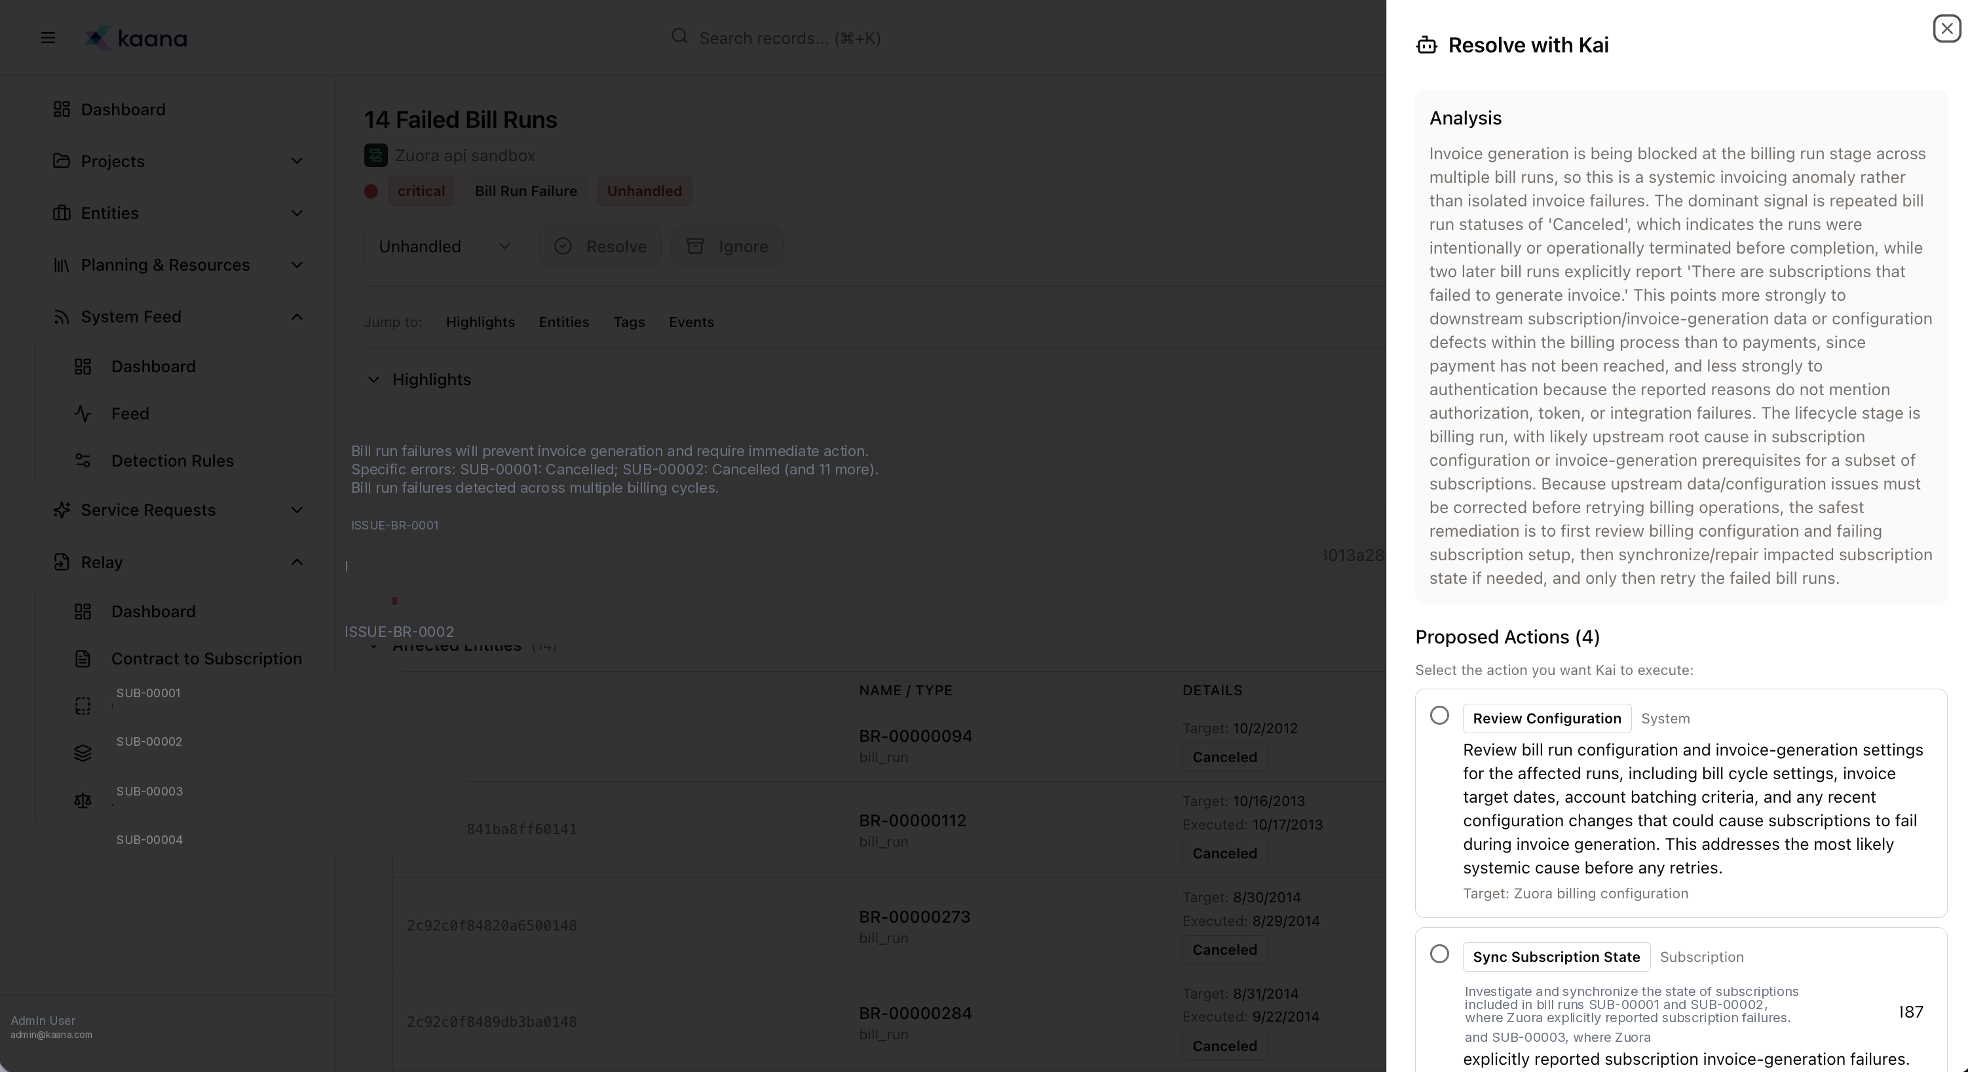Image resolution: width=1968 pixels, height=1072 pixels.
Task: Click the Contract to Subscription document icon
Action: coord(83,659)
